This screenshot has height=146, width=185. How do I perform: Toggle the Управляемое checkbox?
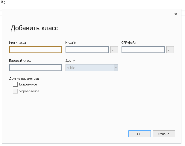pyautogui.click(x=15, y=91)
